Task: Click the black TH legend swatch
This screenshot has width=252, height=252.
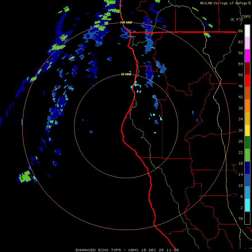Action: pyautogui.click(x=247, y=218)
